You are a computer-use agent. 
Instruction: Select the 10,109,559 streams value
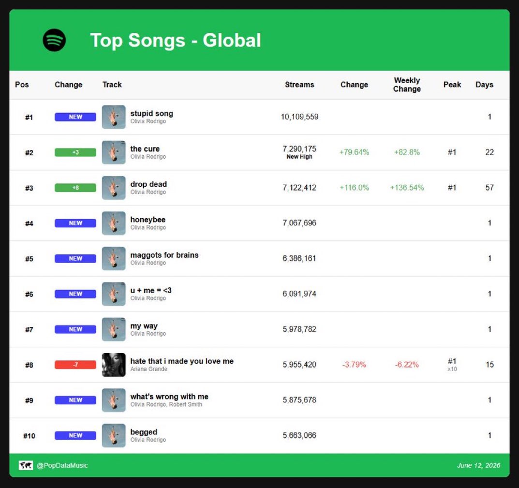[x=299, y=117]
